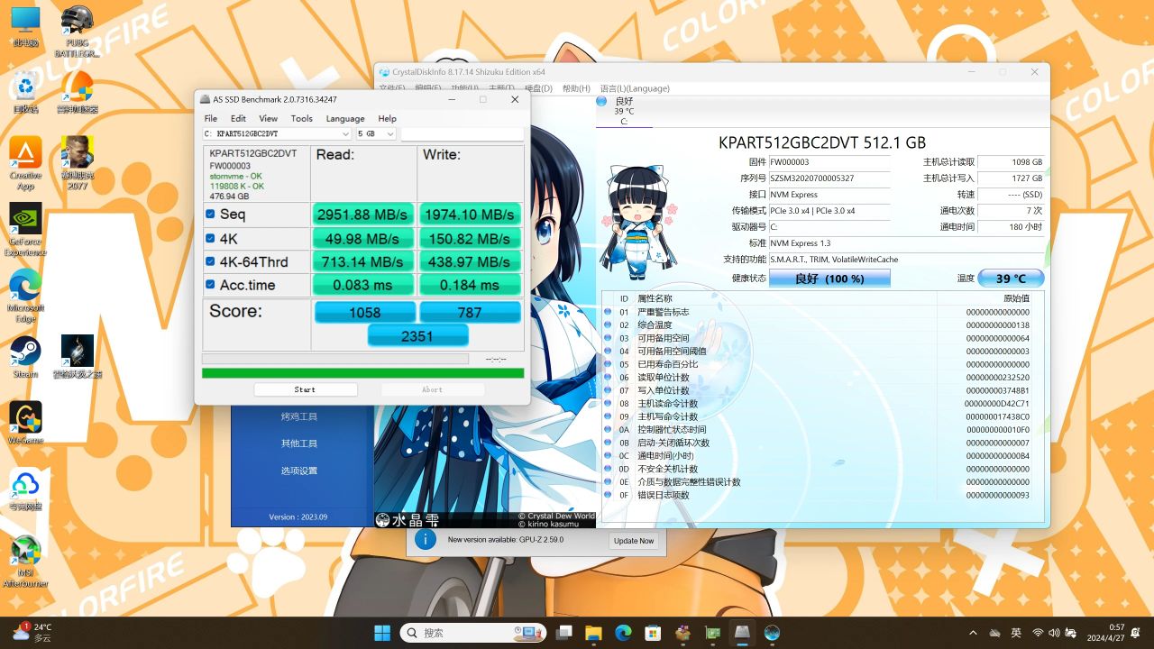Open the 5 GB test size dropdown
Viewport: 1154px width, 649px height.
coord(376,133)
